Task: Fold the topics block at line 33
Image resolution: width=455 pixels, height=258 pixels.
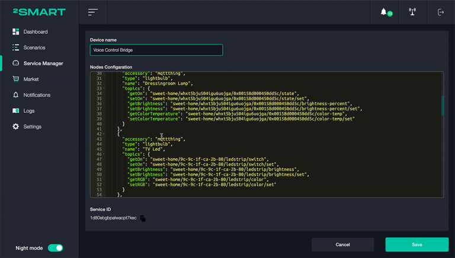Action: (104, 88)
